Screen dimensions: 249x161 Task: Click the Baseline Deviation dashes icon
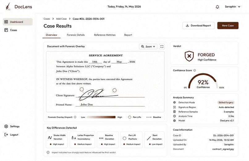[101, 138]
